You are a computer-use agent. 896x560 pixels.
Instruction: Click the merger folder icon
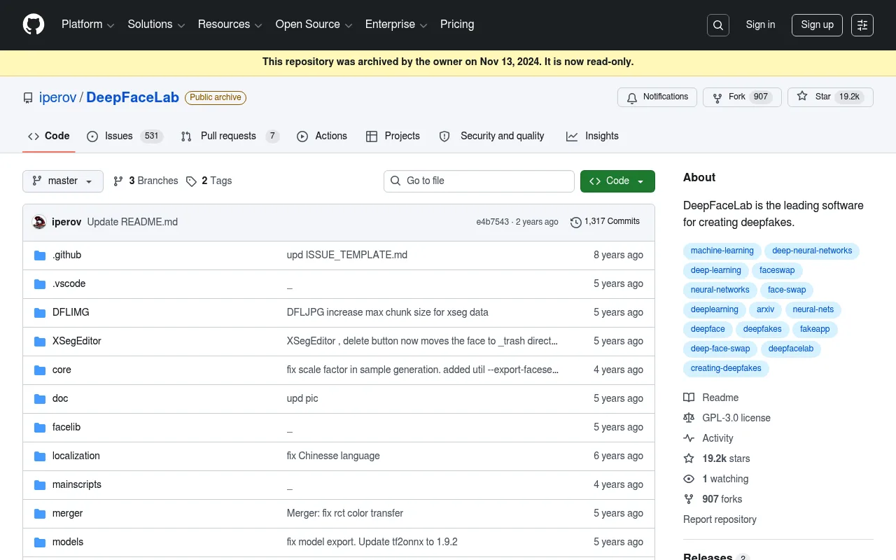coord(40,514)
